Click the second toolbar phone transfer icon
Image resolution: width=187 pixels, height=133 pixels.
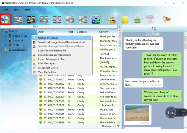18,20
